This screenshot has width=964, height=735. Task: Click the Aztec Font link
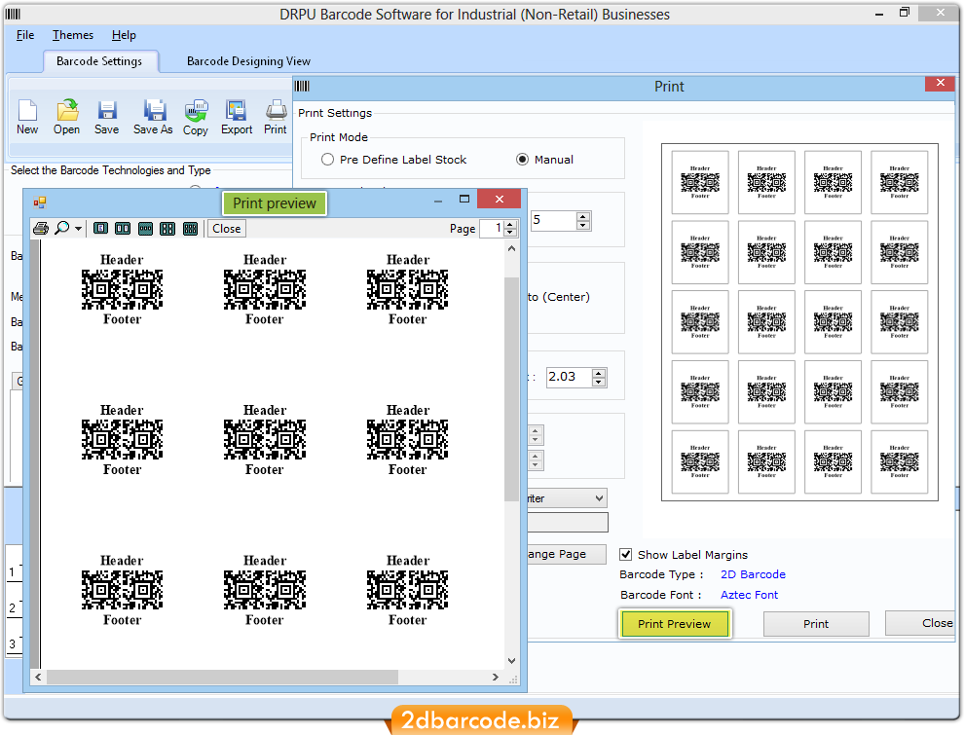point(749,594)
